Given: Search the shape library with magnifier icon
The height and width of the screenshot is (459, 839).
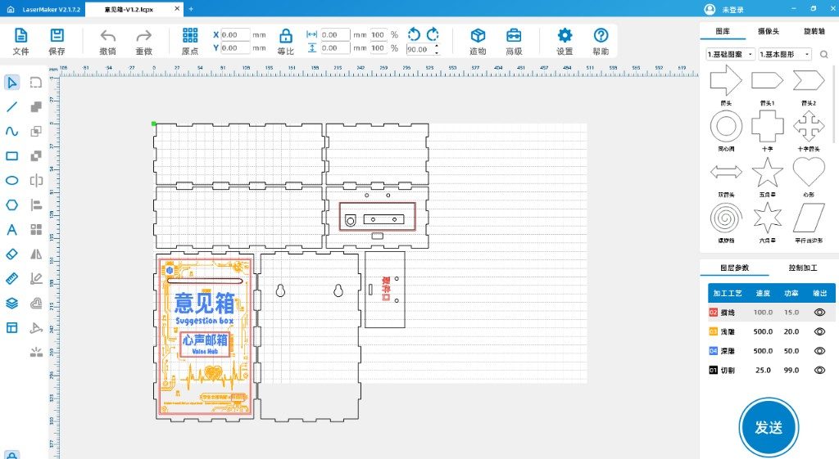Looking at the screenshot, I should (x=824, y=54).
